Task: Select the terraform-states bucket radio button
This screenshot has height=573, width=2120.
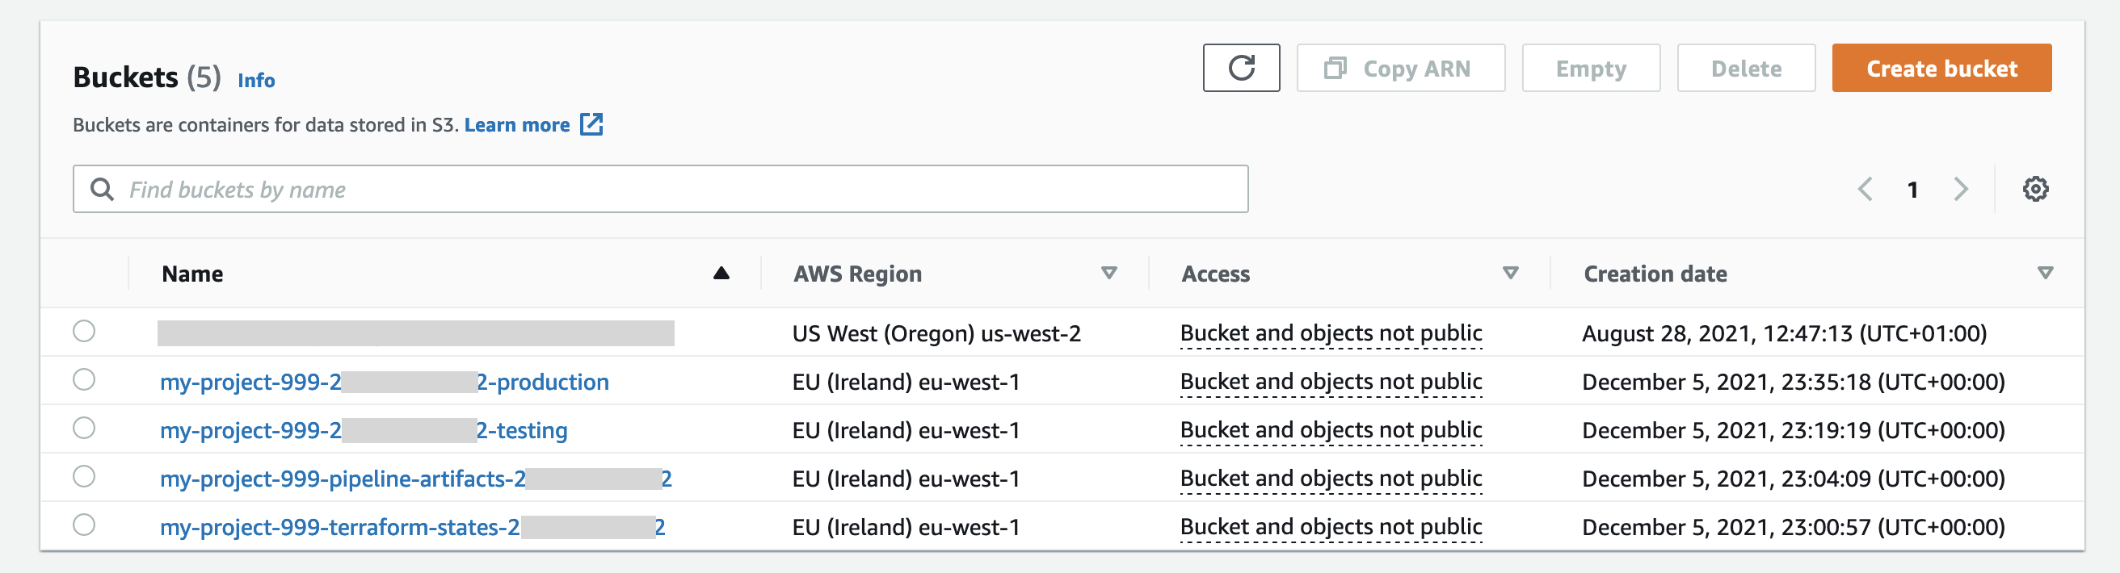Action: pos(84,525)
